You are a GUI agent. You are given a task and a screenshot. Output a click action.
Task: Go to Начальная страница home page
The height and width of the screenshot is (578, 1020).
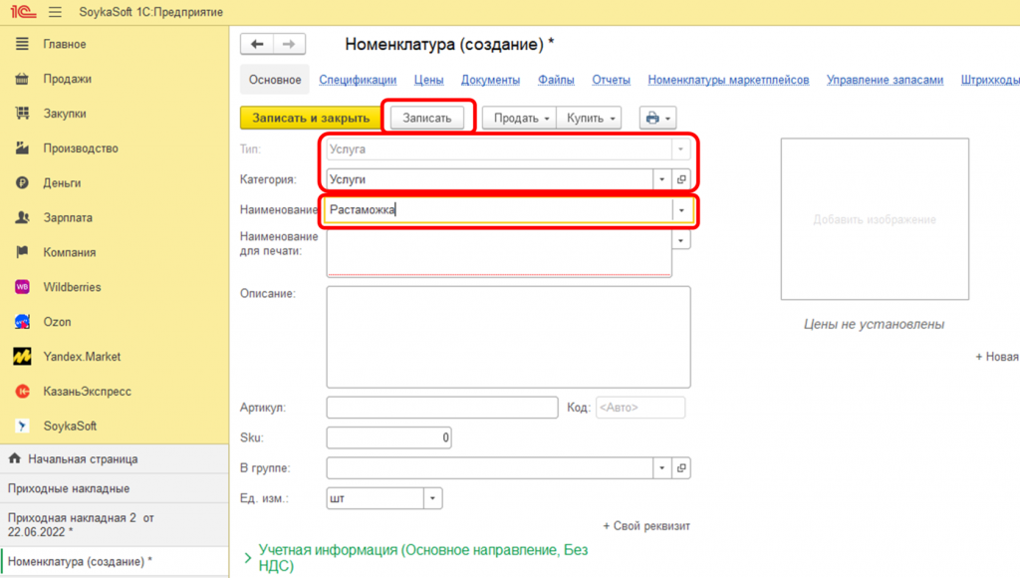coord(82,459)
